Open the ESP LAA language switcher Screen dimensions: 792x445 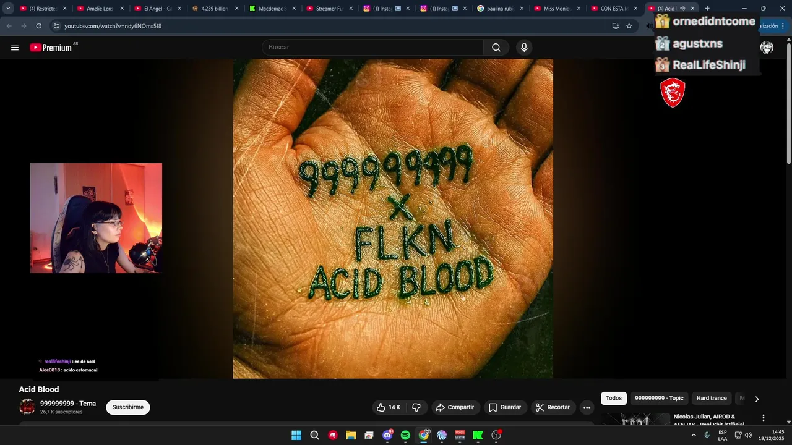click(x=723, y=435)
